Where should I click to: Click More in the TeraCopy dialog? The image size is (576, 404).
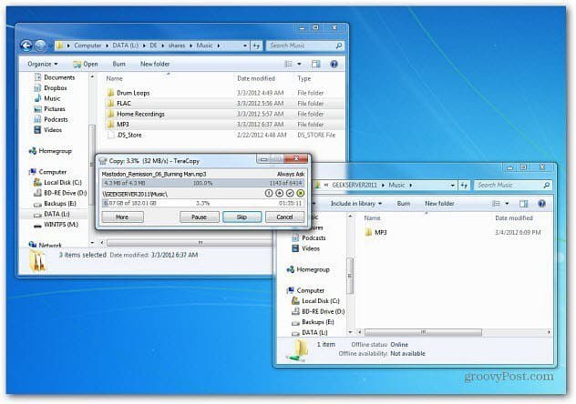pyautogui.click(x=122, y=217)
